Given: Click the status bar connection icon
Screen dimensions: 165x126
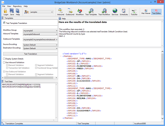Looking at the screenshot, I should coord(3,123).
